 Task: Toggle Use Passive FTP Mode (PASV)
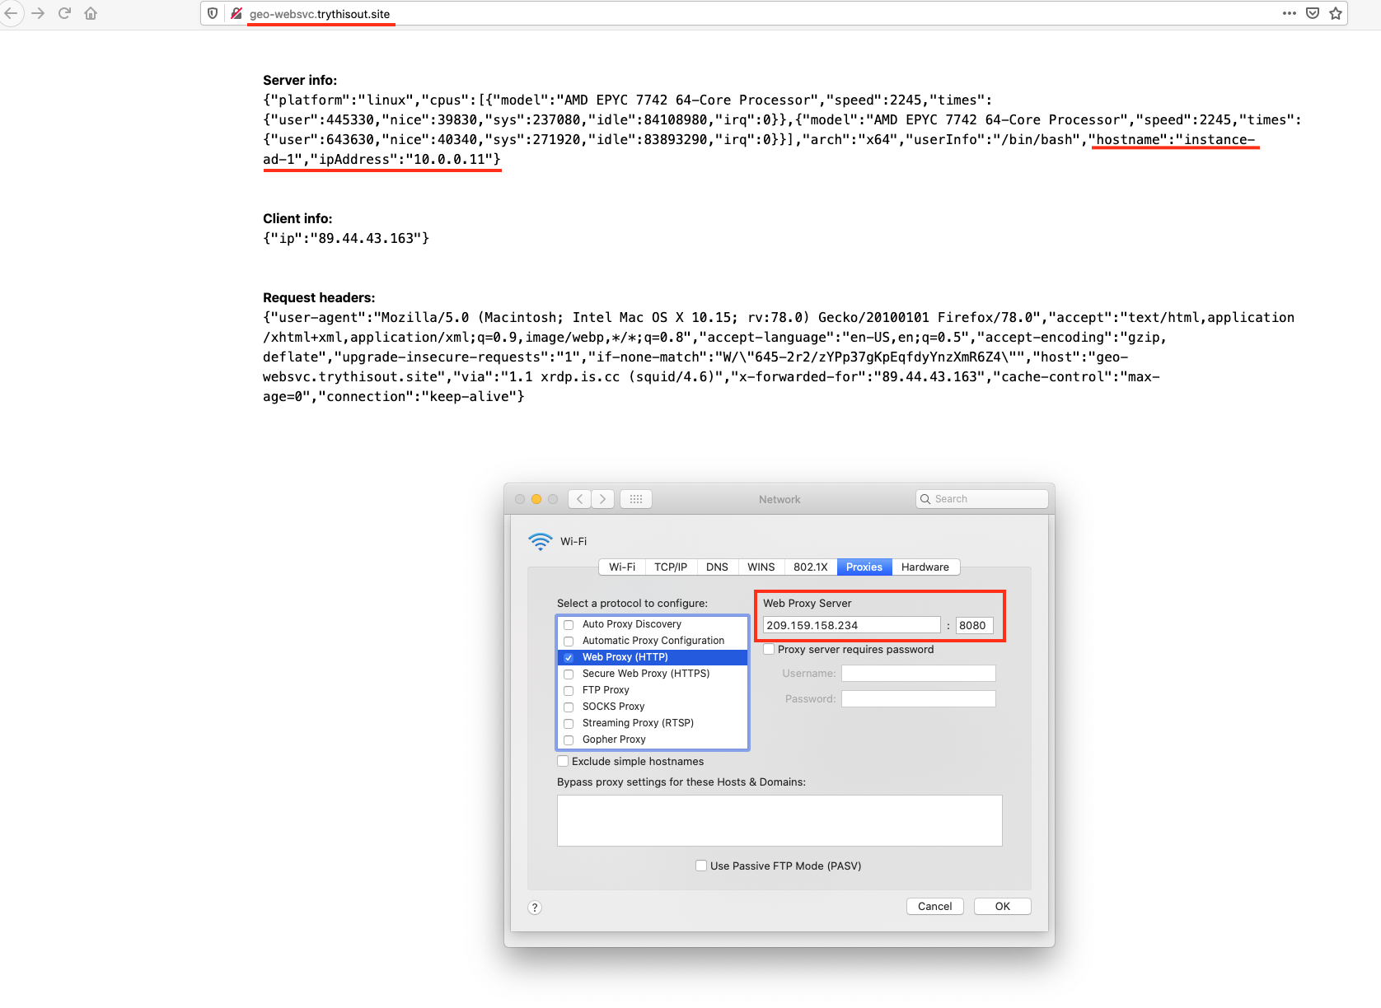point(701,866)
